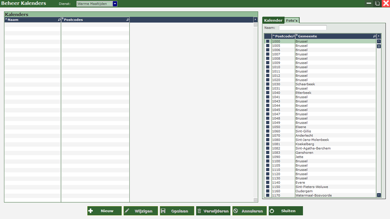Expand the Kalenders table column options arrow
Screen dimensions: 390x219
[x=255, y=20]
